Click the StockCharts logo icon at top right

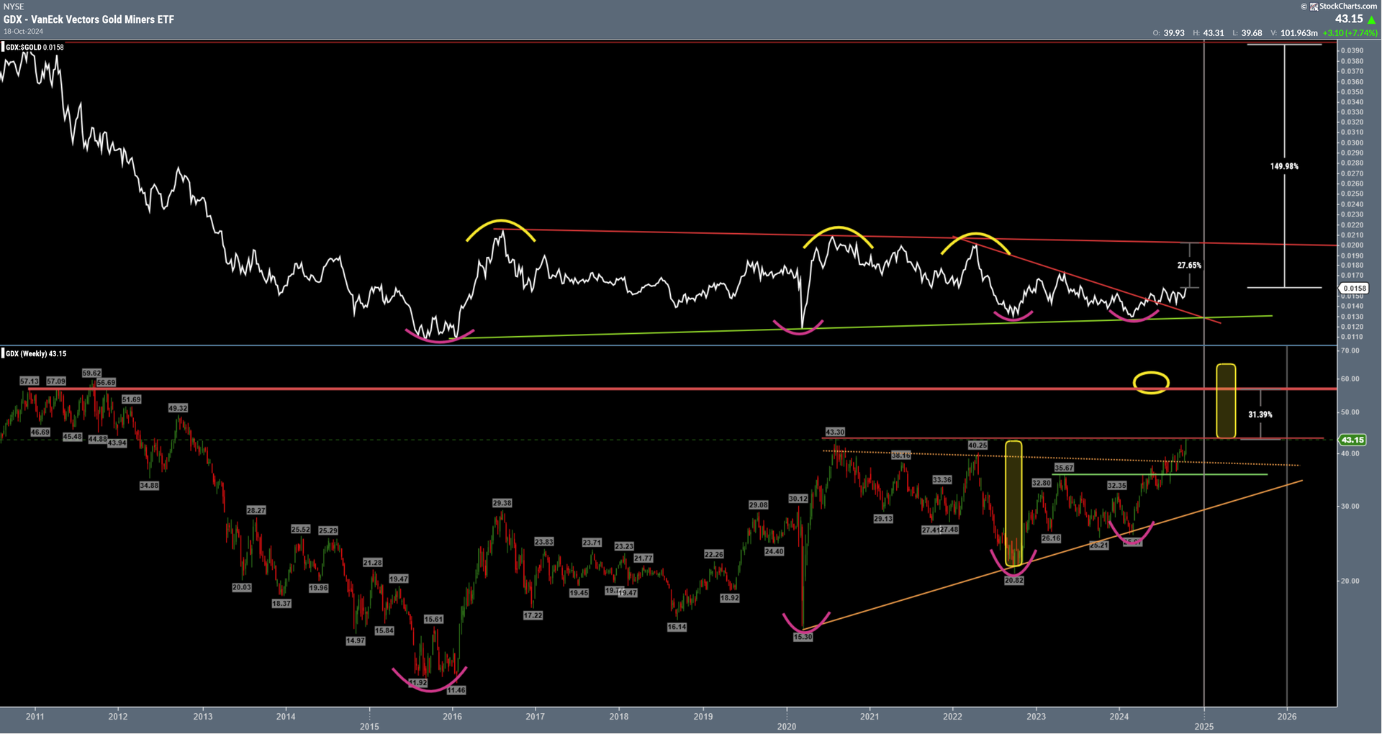[1314, 6]
